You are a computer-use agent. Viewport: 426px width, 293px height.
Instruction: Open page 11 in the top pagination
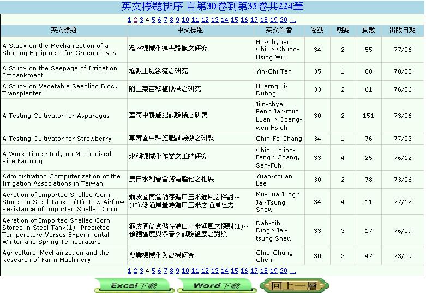point(195,20)
